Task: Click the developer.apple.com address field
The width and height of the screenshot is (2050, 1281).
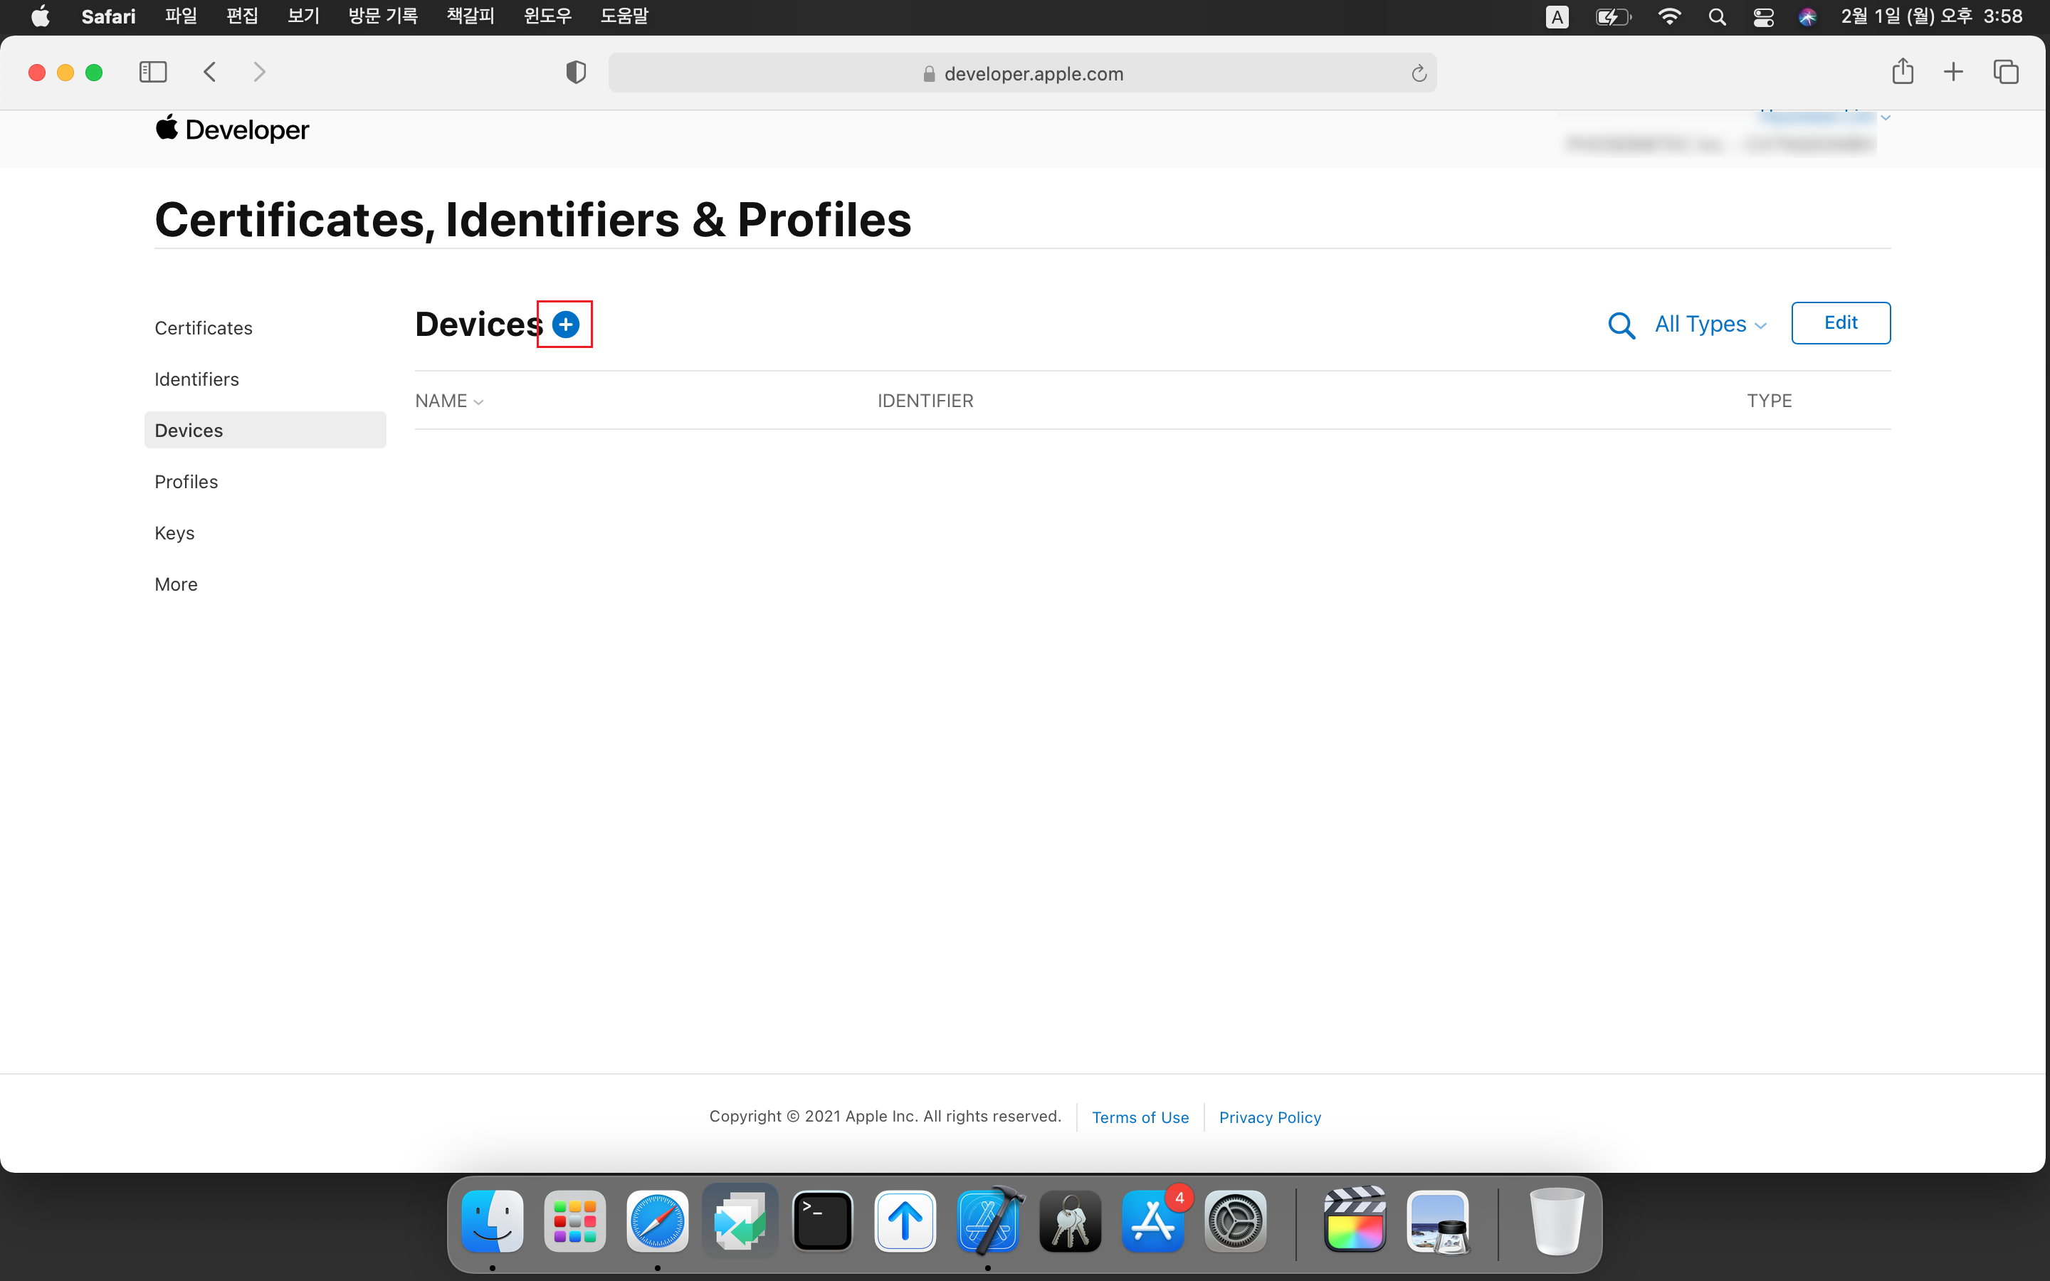Action: (x=1021, y=74)
